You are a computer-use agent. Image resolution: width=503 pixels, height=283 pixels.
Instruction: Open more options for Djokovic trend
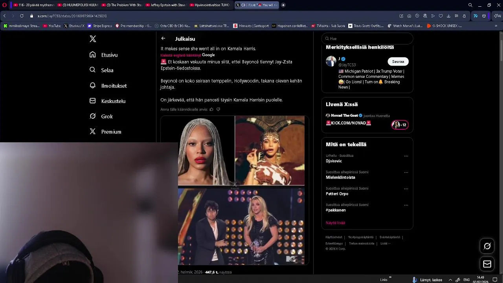click(x=406, y=156)
